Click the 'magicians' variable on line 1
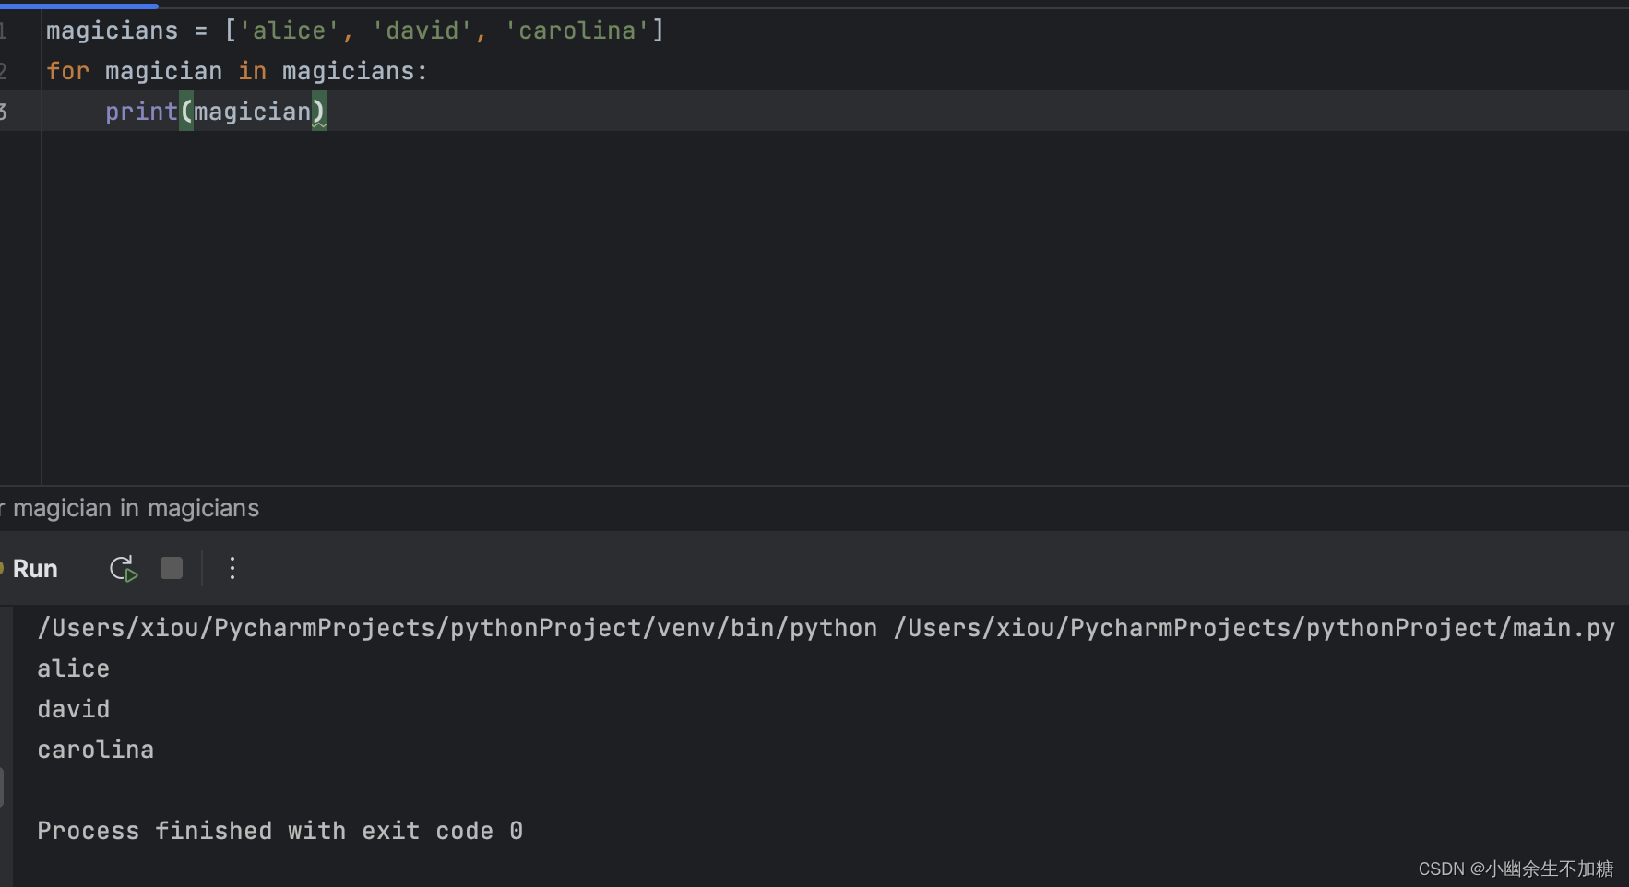This screenshot has width=1629, height=887. (x=112, y=30)
